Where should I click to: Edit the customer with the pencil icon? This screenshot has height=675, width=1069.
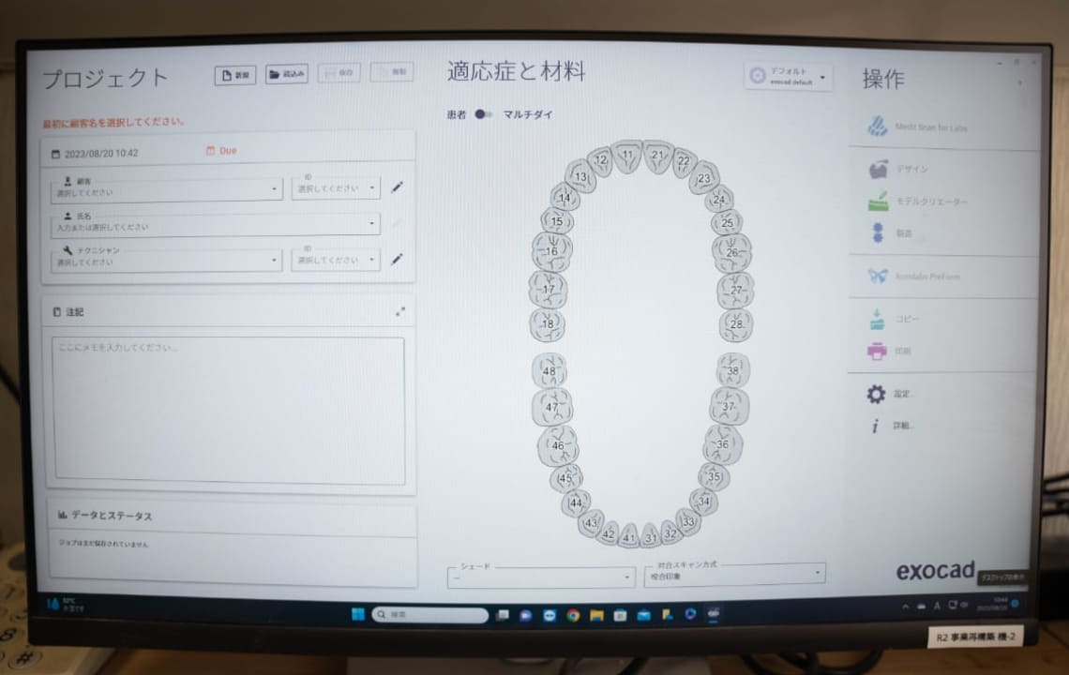click(x=398, y=188)
